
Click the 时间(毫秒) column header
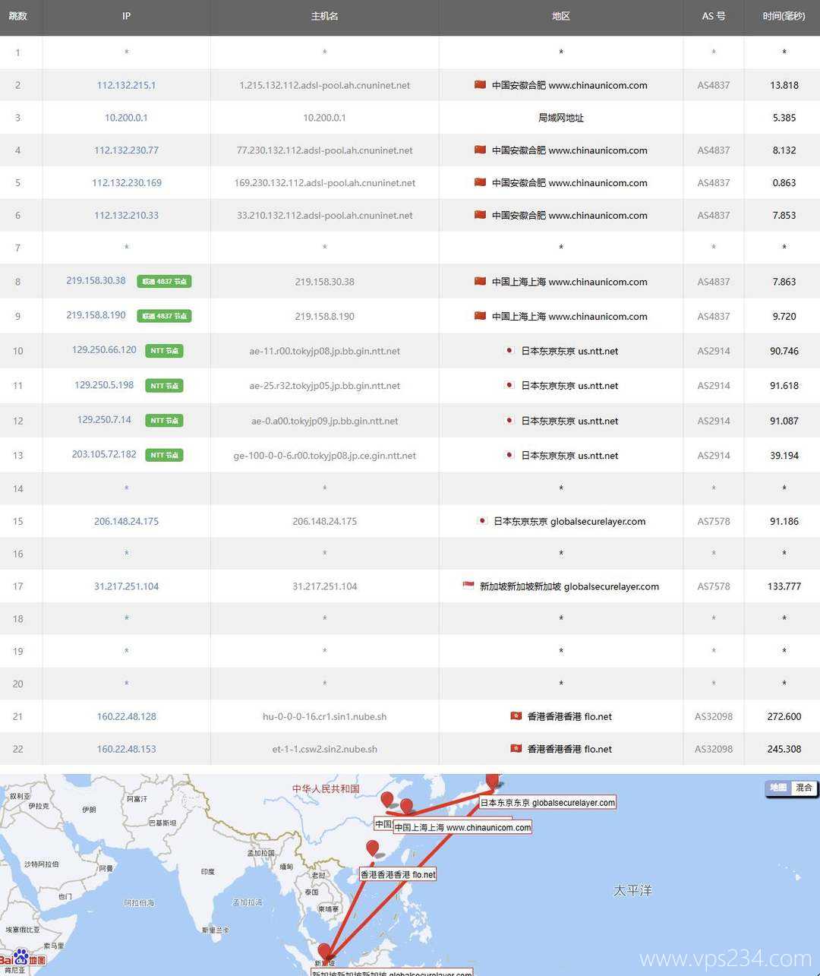[x=784, y=16]
